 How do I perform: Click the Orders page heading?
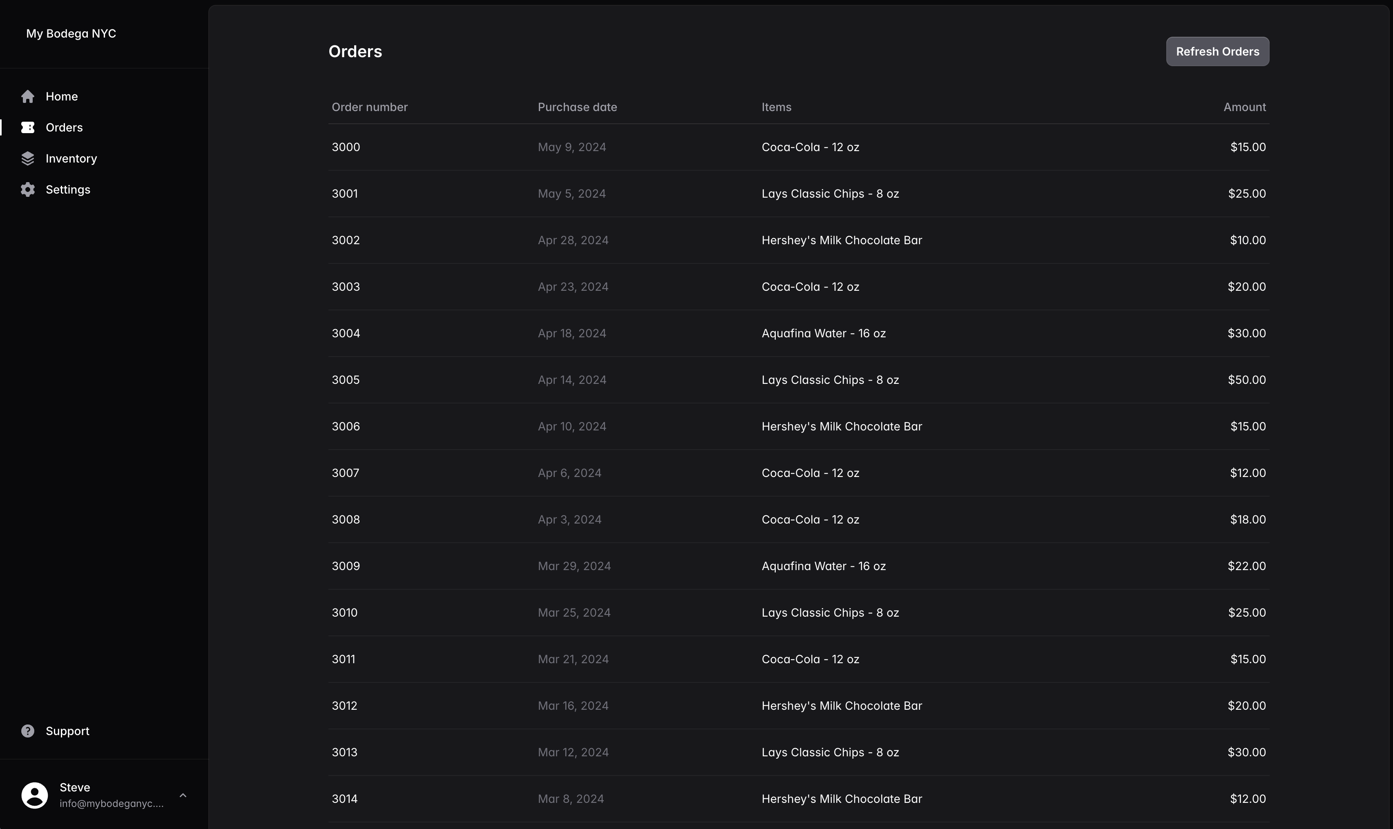355,51
